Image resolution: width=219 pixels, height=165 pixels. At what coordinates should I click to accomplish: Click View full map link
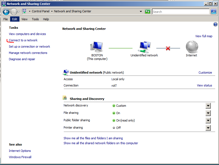[x=204, y=36]
